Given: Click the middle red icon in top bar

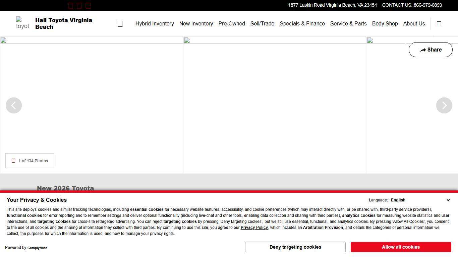Looking at the screenshot, I should pyautogui.click(x=79, y=5).
